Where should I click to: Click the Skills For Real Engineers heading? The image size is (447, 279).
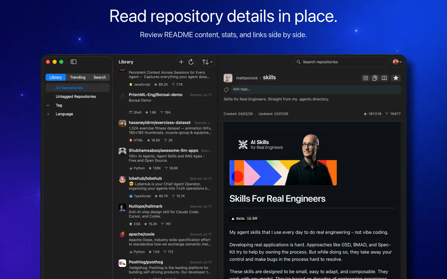278,199
